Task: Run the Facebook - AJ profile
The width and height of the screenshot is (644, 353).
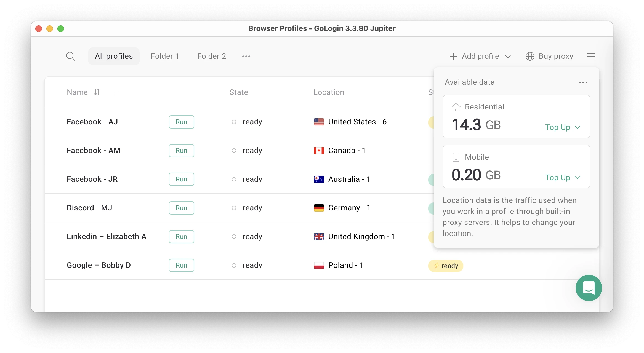Action: click(181, 122)
